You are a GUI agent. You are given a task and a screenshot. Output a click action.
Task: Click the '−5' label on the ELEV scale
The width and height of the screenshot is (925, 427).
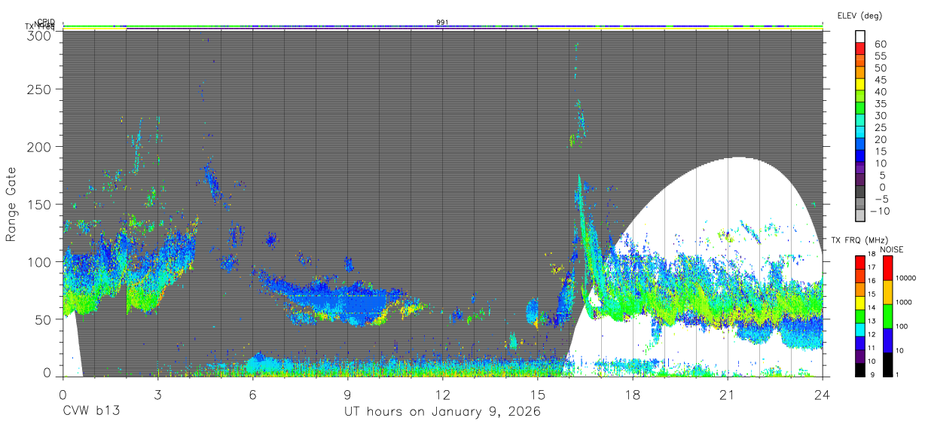tap(881, 199)
